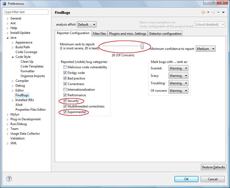Expand the Help tree node
Image resolution: width=230 pixels, height=188 pixels.
pos(8,28)
